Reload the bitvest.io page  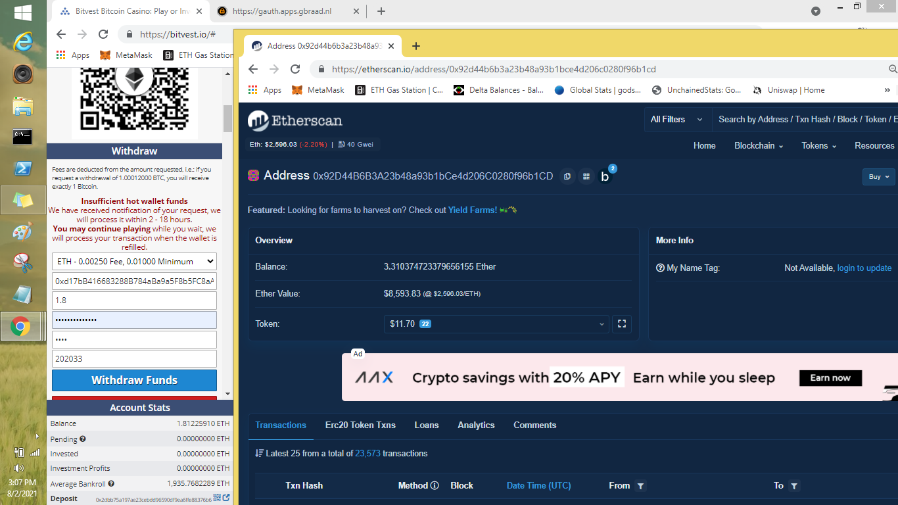103,34
